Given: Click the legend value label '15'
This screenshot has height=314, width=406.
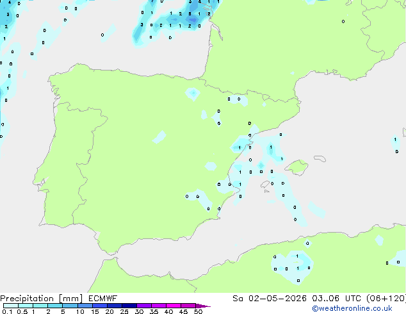Looking at the screenshot, I should 95,311.
